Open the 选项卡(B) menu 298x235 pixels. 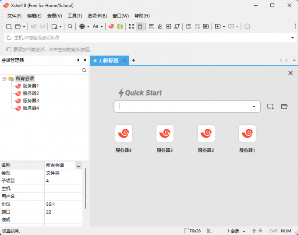tap(97, 16)
